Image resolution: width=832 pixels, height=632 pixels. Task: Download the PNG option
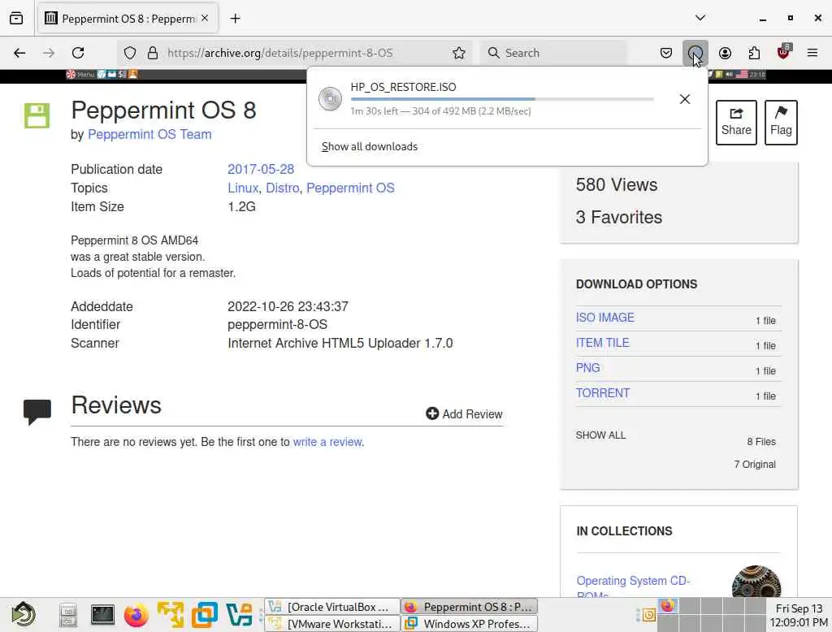(588, 368)
